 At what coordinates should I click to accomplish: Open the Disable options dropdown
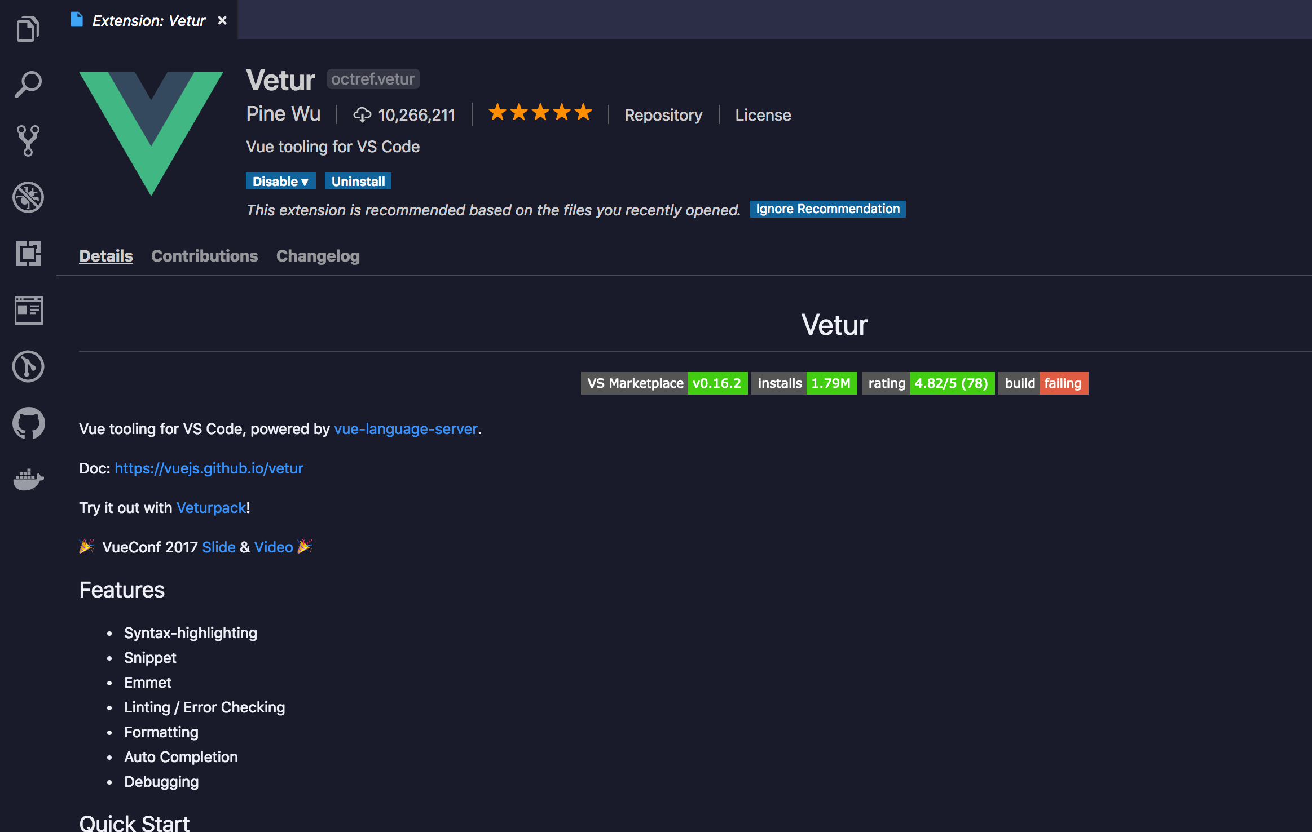coord(280,181)
